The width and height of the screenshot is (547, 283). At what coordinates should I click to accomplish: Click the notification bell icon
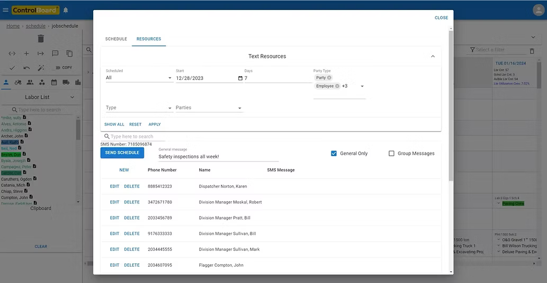pos(66,10)
